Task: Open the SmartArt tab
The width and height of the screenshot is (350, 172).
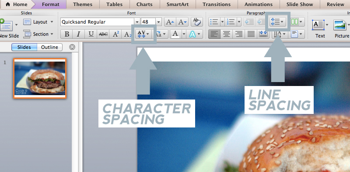Action: pos(178,4)
